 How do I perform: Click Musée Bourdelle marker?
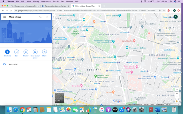74,15
